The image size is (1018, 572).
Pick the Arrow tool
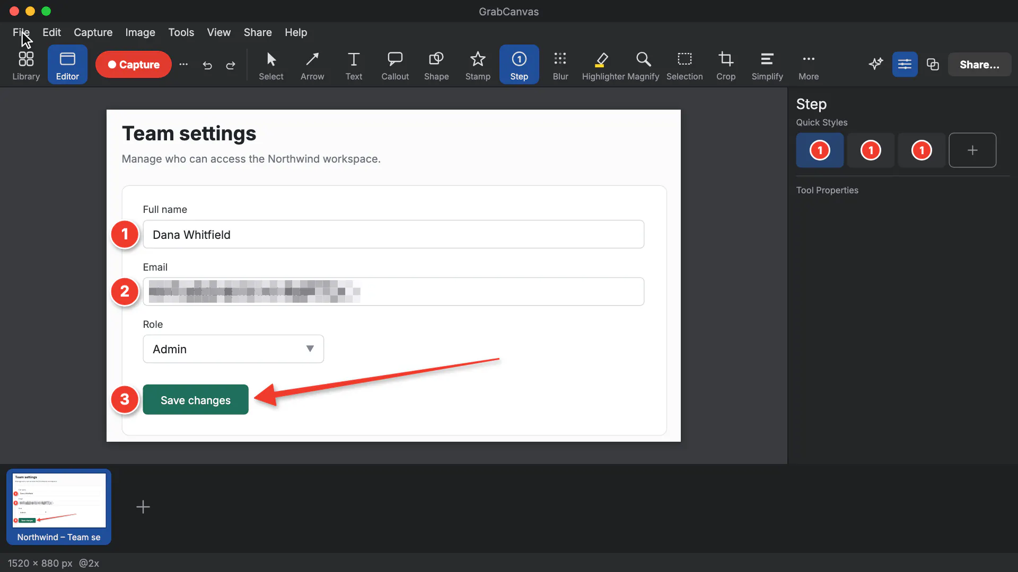tap(312, 65)
